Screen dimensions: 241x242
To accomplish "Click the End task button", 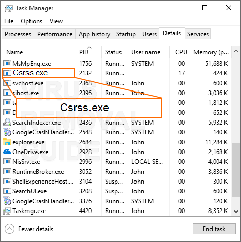I will click(x=214, y=229).
